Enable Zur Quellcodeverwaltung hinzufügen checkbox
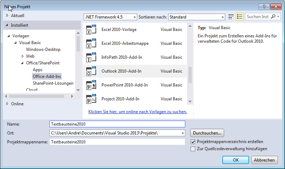This screenshot has width=285, height=169. coord(193,149)
